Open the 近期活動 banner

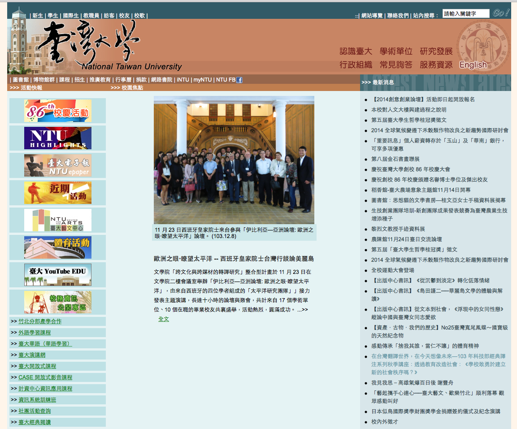coord(57,193)
